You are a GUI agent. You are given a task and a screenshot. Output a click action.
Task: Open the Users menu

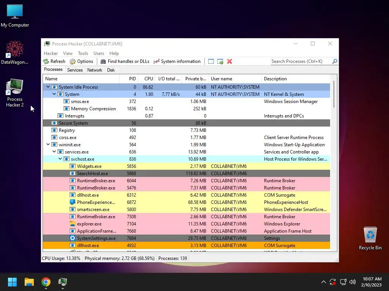pyautogui.click(x=99, y=53)
